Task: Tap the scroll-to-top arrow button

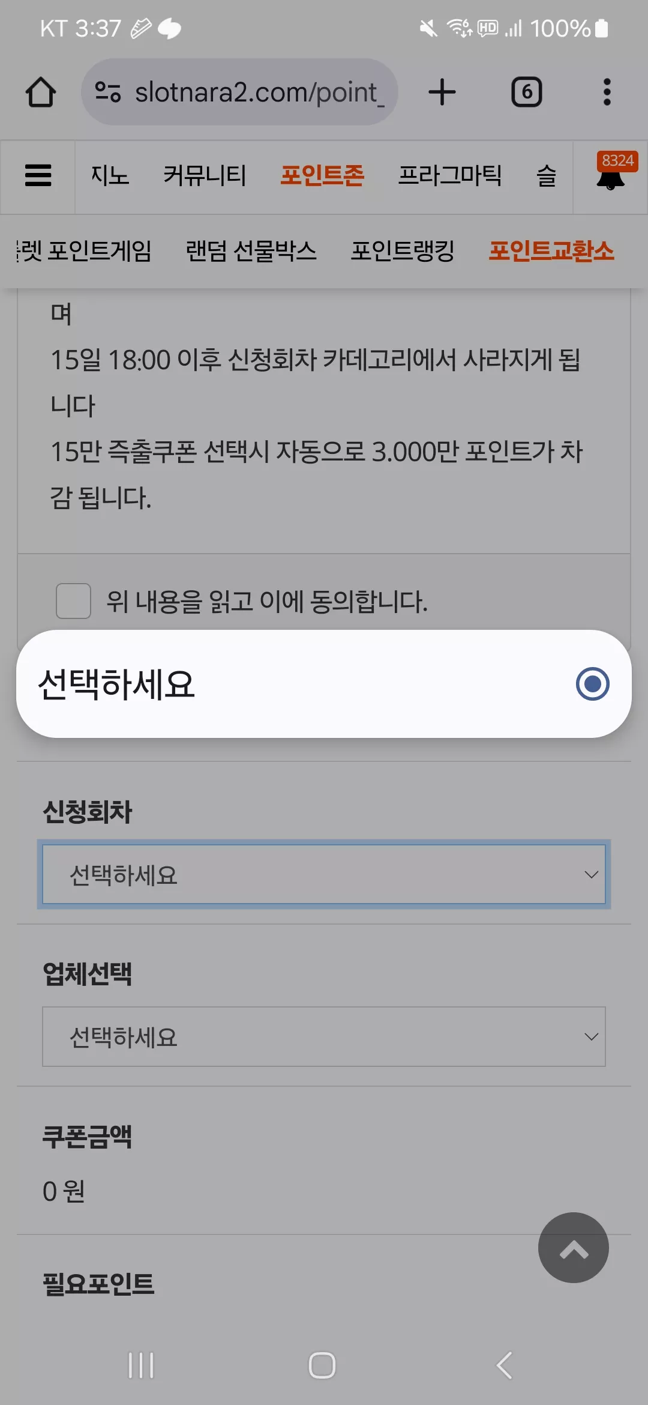Action: [573, 1247]
